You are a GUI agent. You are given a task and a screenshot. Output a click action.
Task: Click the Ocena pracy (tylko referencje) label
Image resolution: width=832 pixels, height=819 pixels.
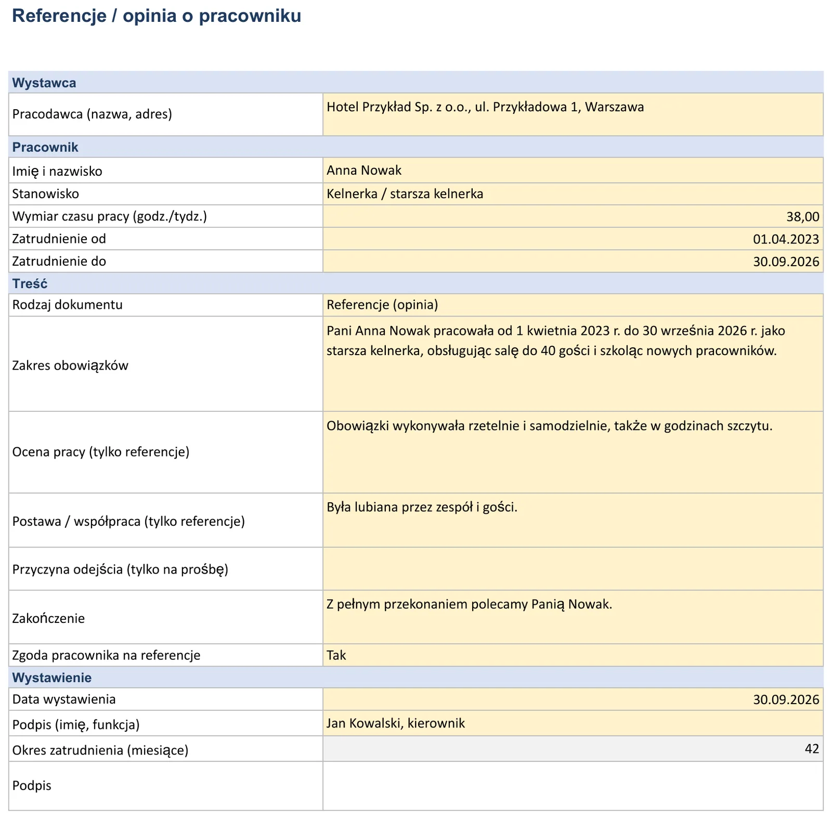[x=101, y=452]
